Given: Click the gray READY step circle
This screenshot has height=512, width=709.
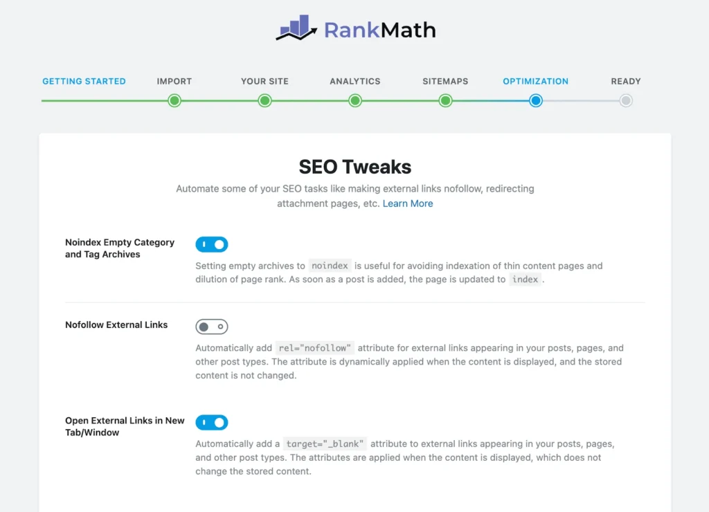Looking at the screenshot, I should [x=625, y=100].
